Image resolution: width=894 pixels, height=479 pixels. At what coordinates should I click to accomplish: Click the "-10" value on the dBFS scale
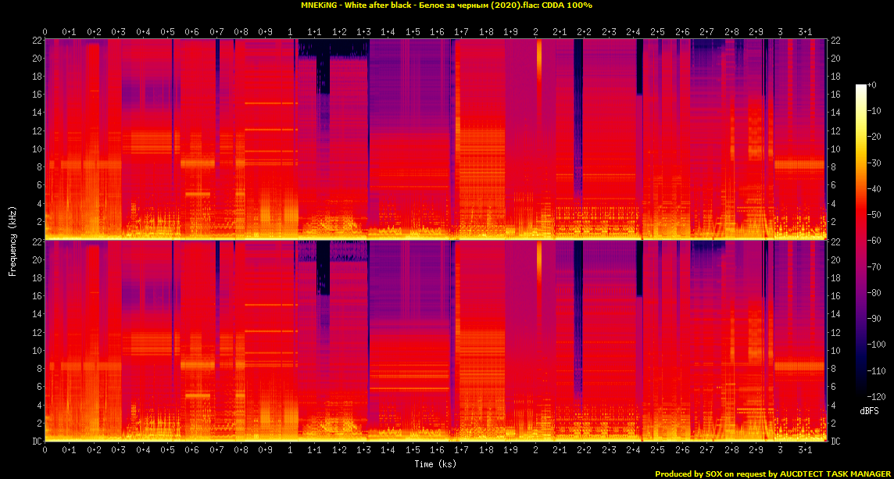click(x=873, y=111)
